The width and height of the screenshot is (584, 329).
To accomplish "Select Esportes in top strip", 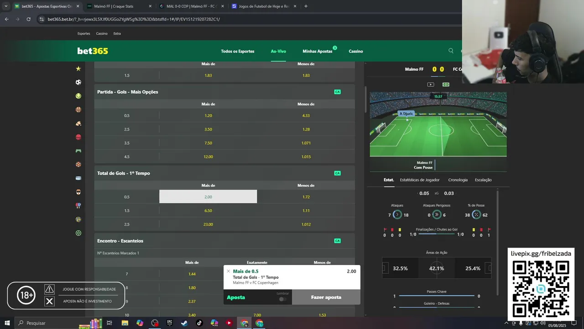I will (84, 33).
